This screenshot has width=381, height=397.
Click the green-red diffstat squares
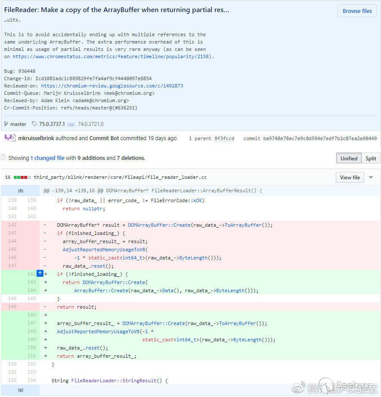click(x=22, y=177)
